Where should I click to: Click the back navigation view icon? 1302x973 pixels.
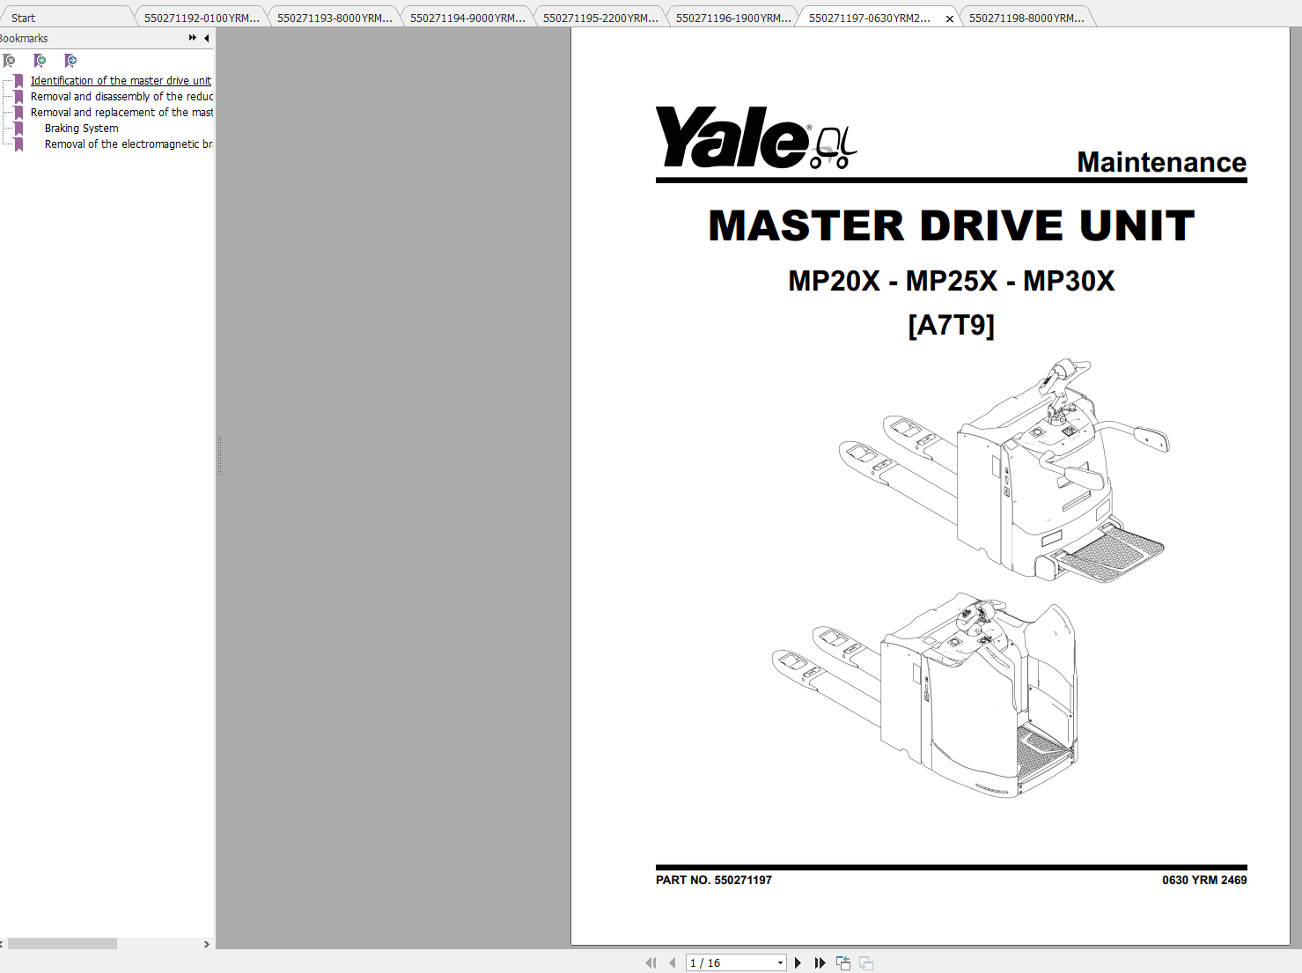[842, 962]
